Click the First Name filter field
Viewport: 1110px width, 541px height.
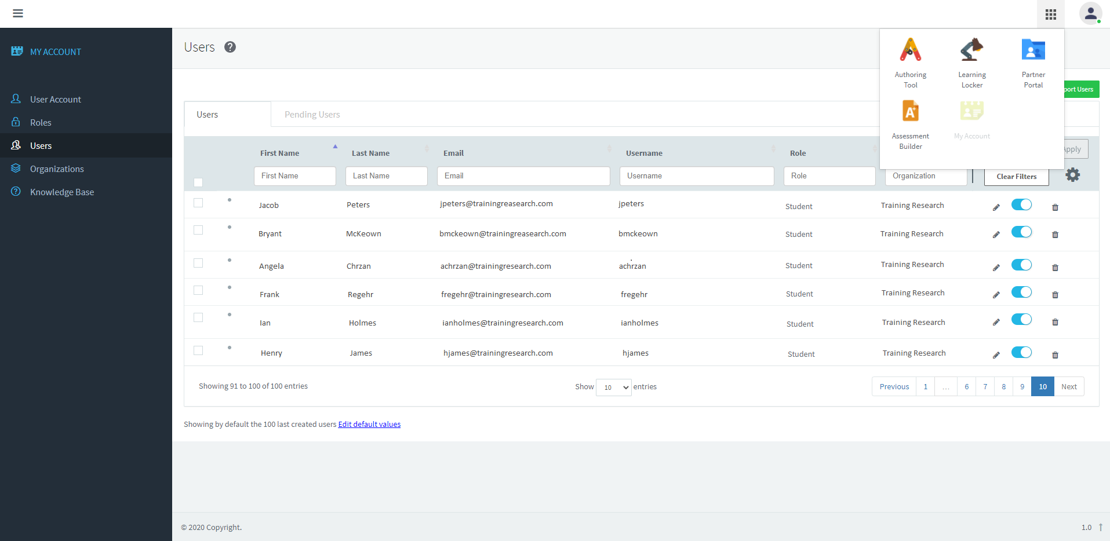[294, 176]
